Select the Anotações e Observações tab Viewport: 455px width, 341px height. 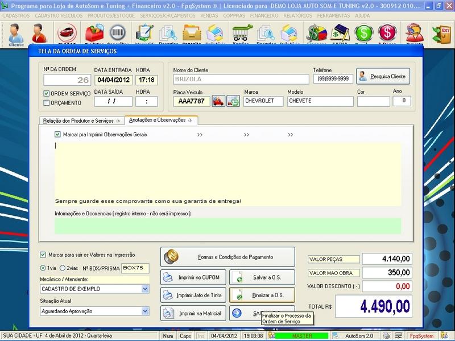tap(161, 120)
